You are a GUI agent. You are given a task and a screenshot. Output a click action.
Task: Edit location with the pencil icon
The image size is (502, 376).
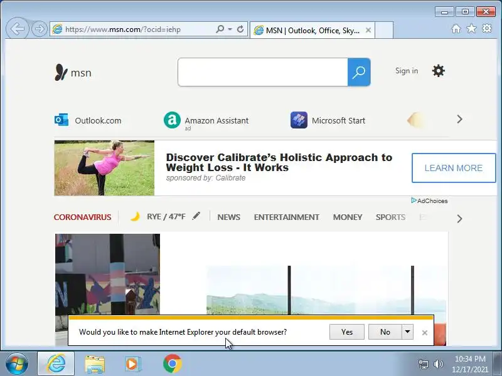[x=196, y=216]
